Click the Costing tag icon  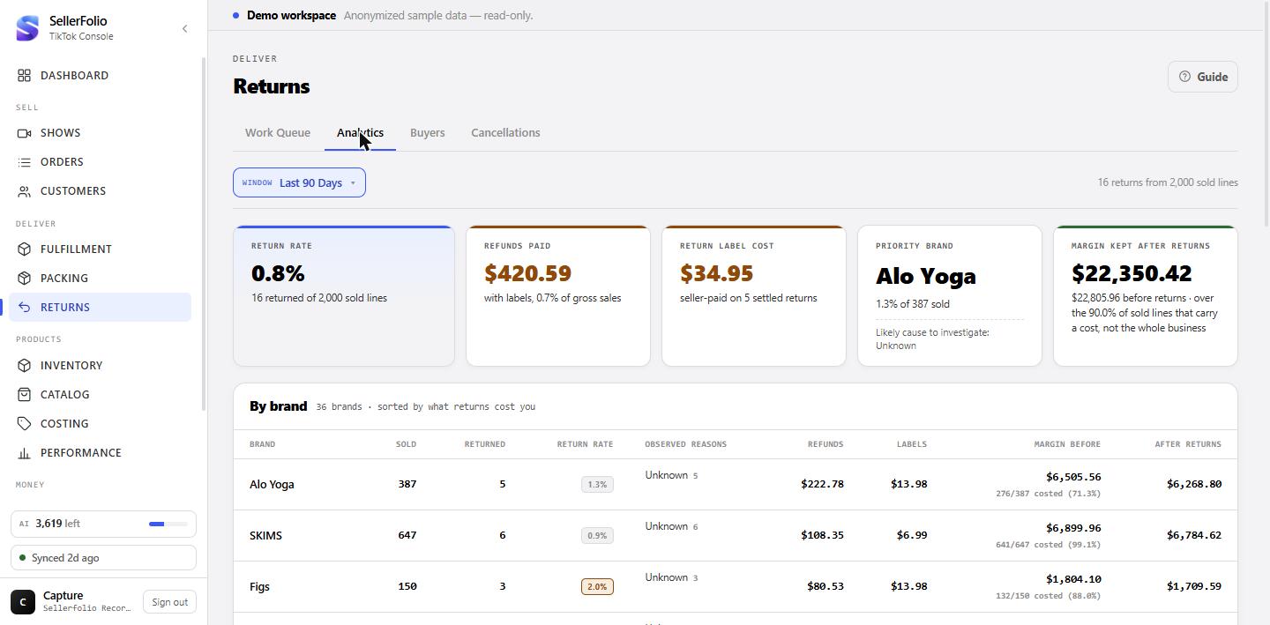pyautogui.click(x=25, y=424)
